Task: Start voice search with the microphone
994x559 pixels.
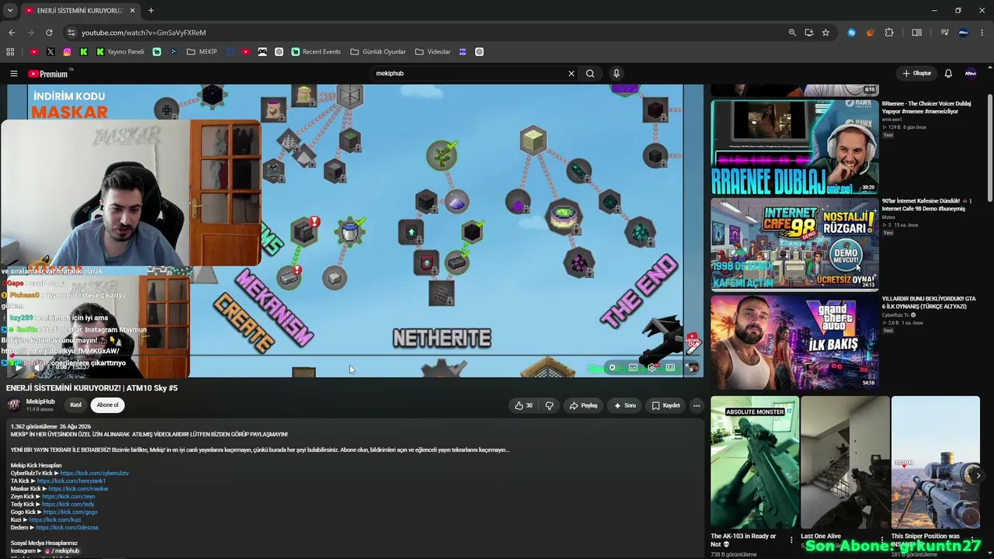Action: click(x=617, y=74)
